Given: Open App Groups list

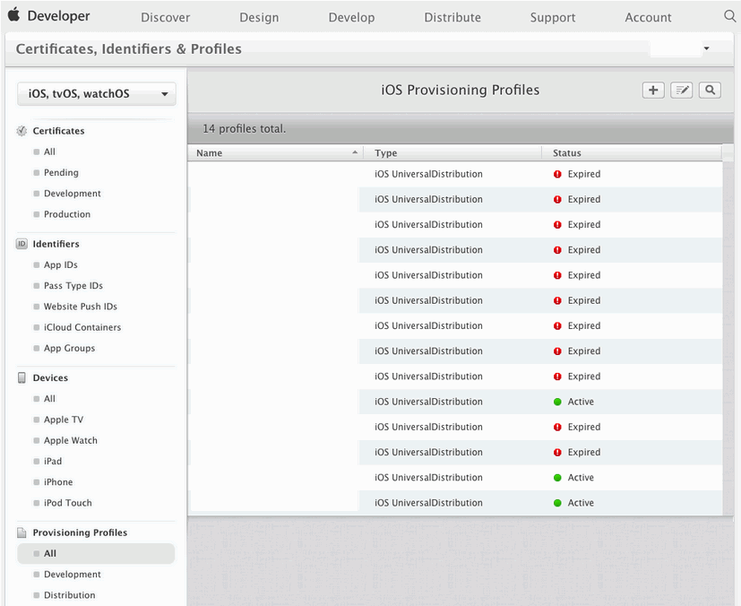Looking at the screenshot, I should point(70,348).
